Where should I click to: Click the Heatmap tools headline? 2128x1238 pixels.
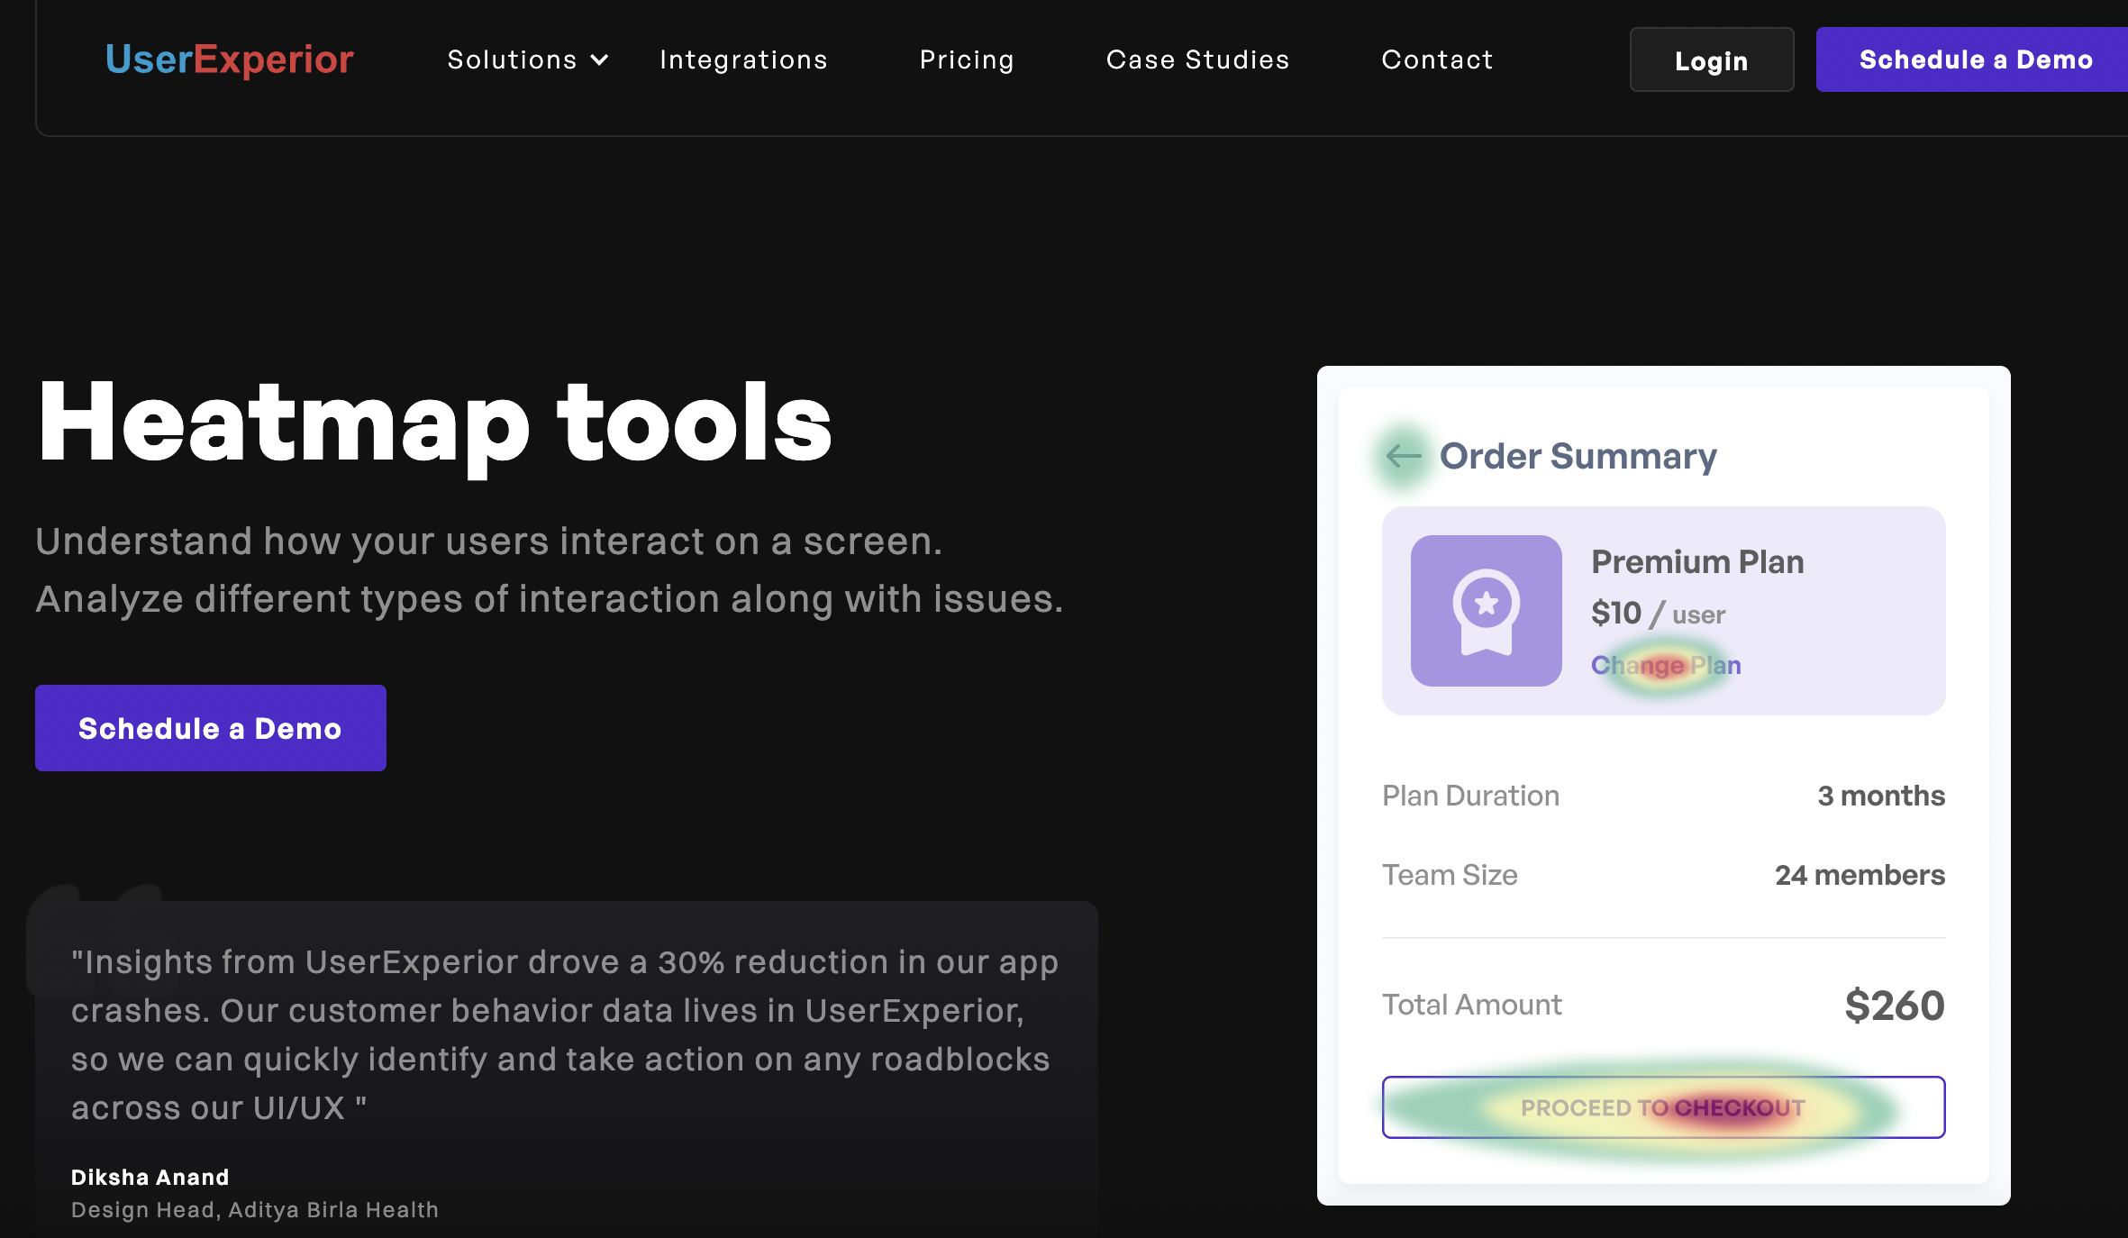point(433,423)
